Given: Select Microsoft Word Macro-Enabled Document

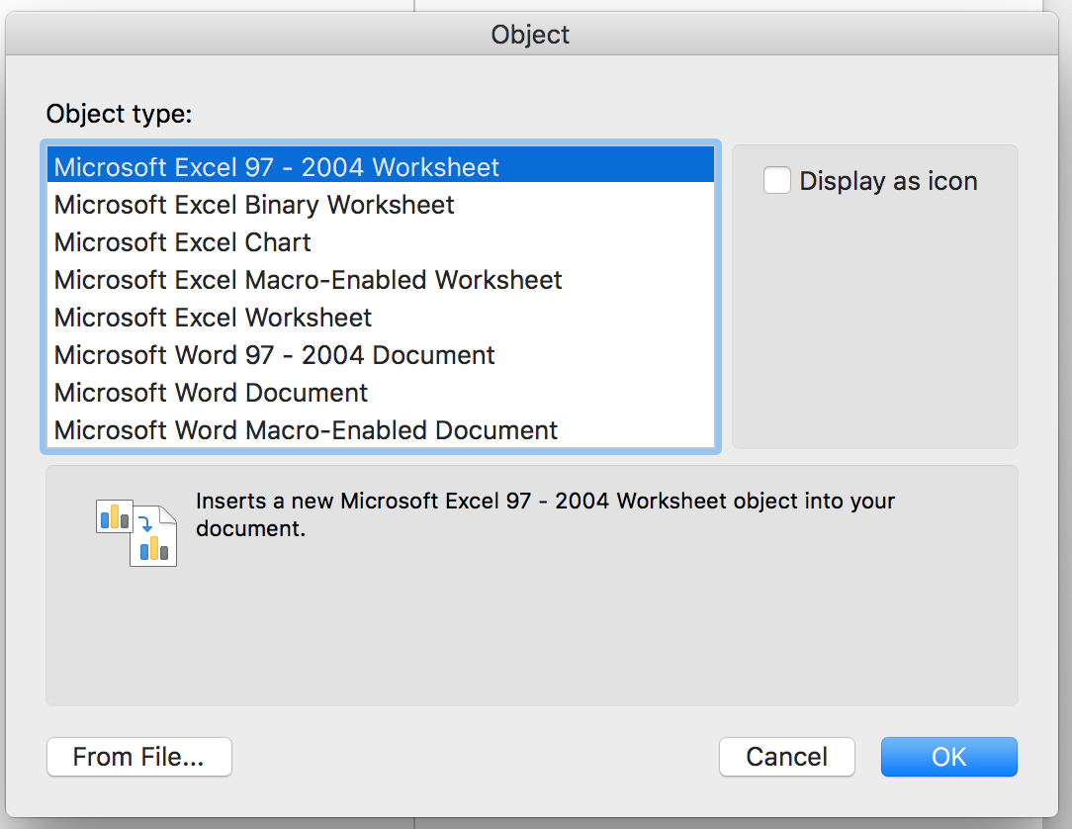Looking at the screenshot, I should pyautogui.click(x=380, y=430).
